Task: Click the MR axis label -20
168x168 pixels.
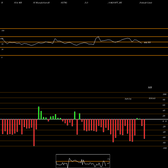Action: (x=164, y=127)
